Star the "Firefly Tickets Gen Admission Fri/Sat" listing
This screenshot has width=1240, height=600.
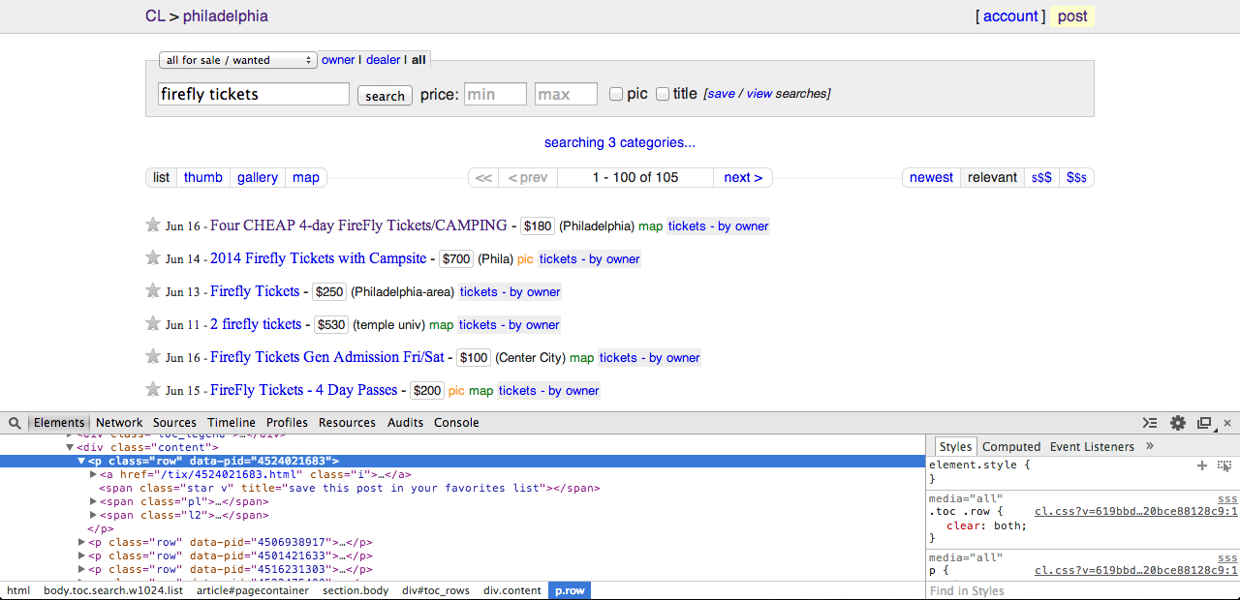152,357
